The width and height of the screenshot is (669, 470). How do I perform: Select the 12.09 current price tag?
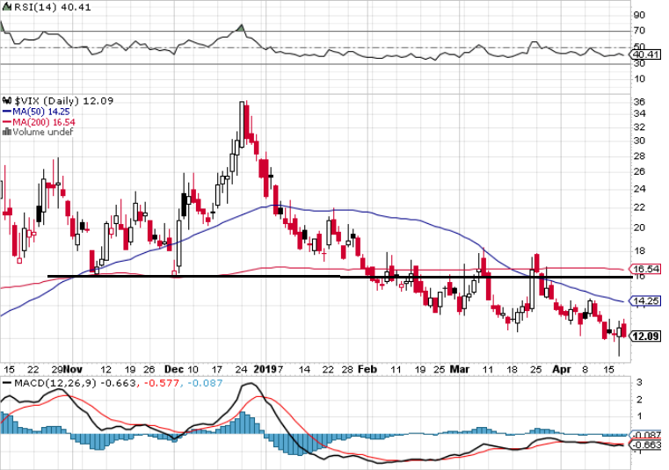click(x=646, y=336)
